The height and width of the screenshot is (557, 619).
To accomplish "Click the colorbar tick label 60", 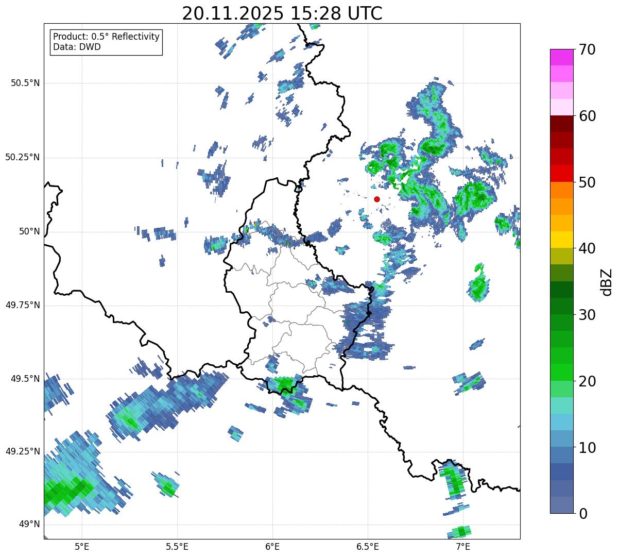I will 587,116.
